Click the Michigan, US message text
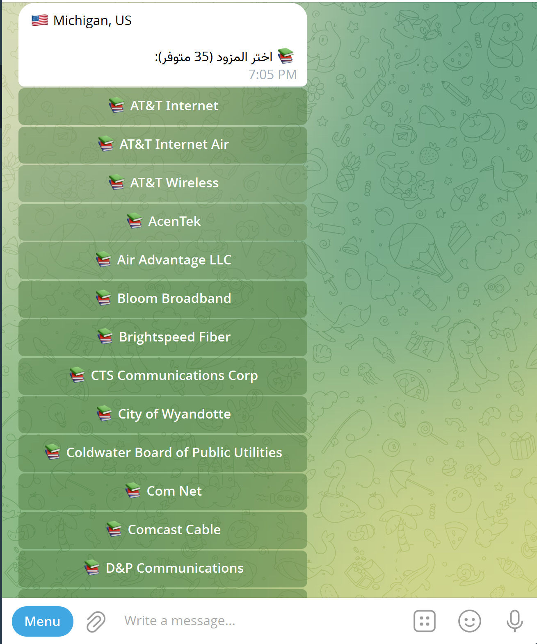Image resolution: width=537 pixels, height=644 pixels. click(92, 20)
